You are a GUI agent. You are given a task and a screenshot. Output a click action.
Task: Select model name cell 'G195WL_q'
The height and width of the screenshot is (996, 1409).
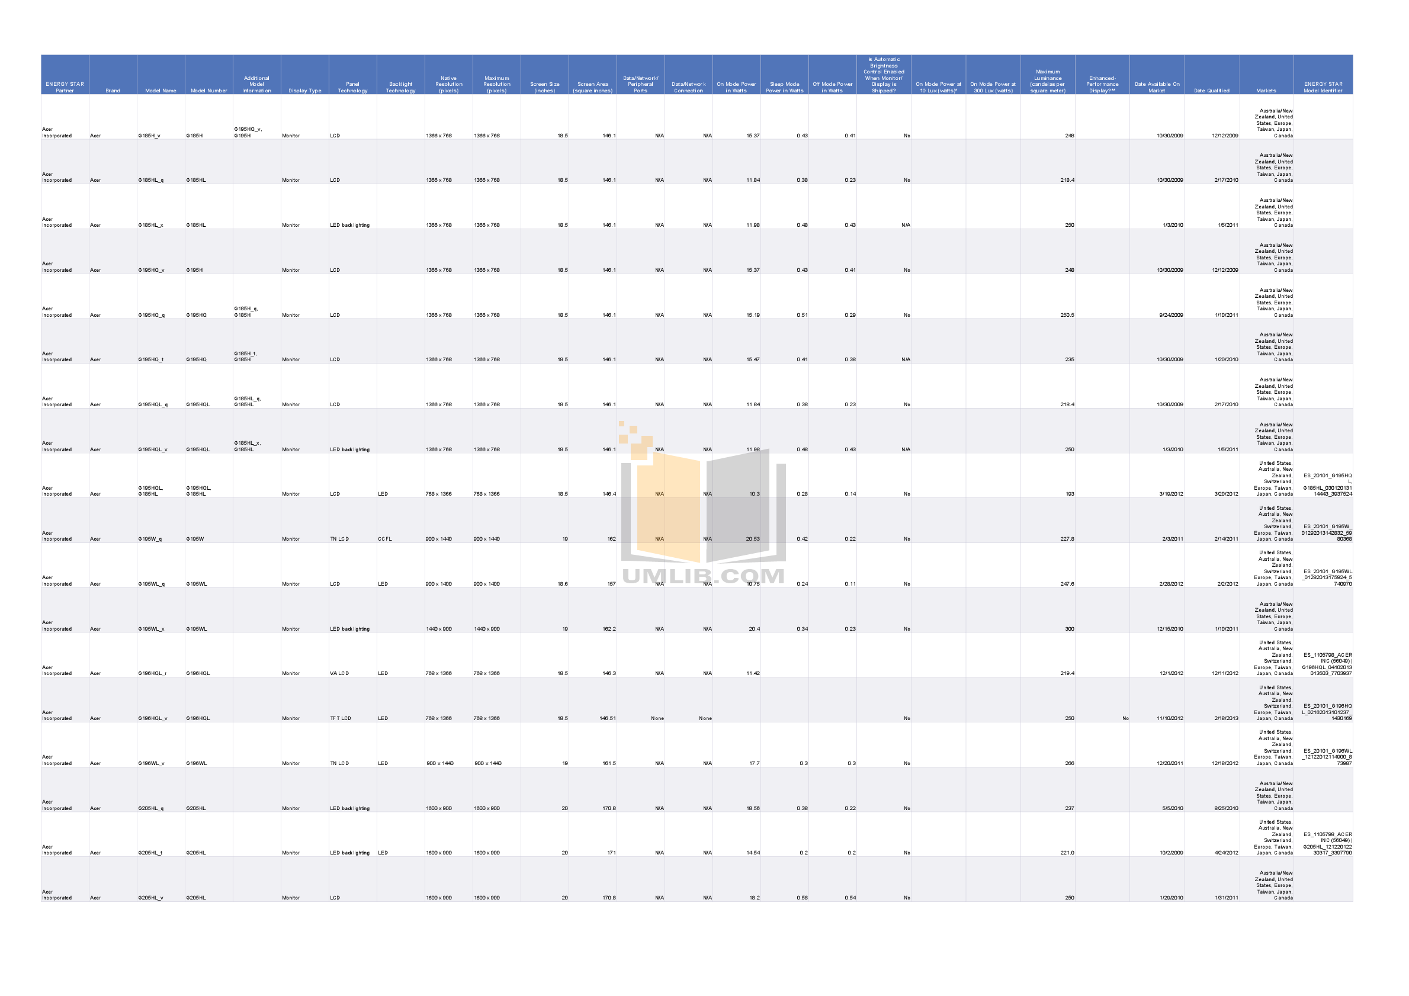point(152,584)
